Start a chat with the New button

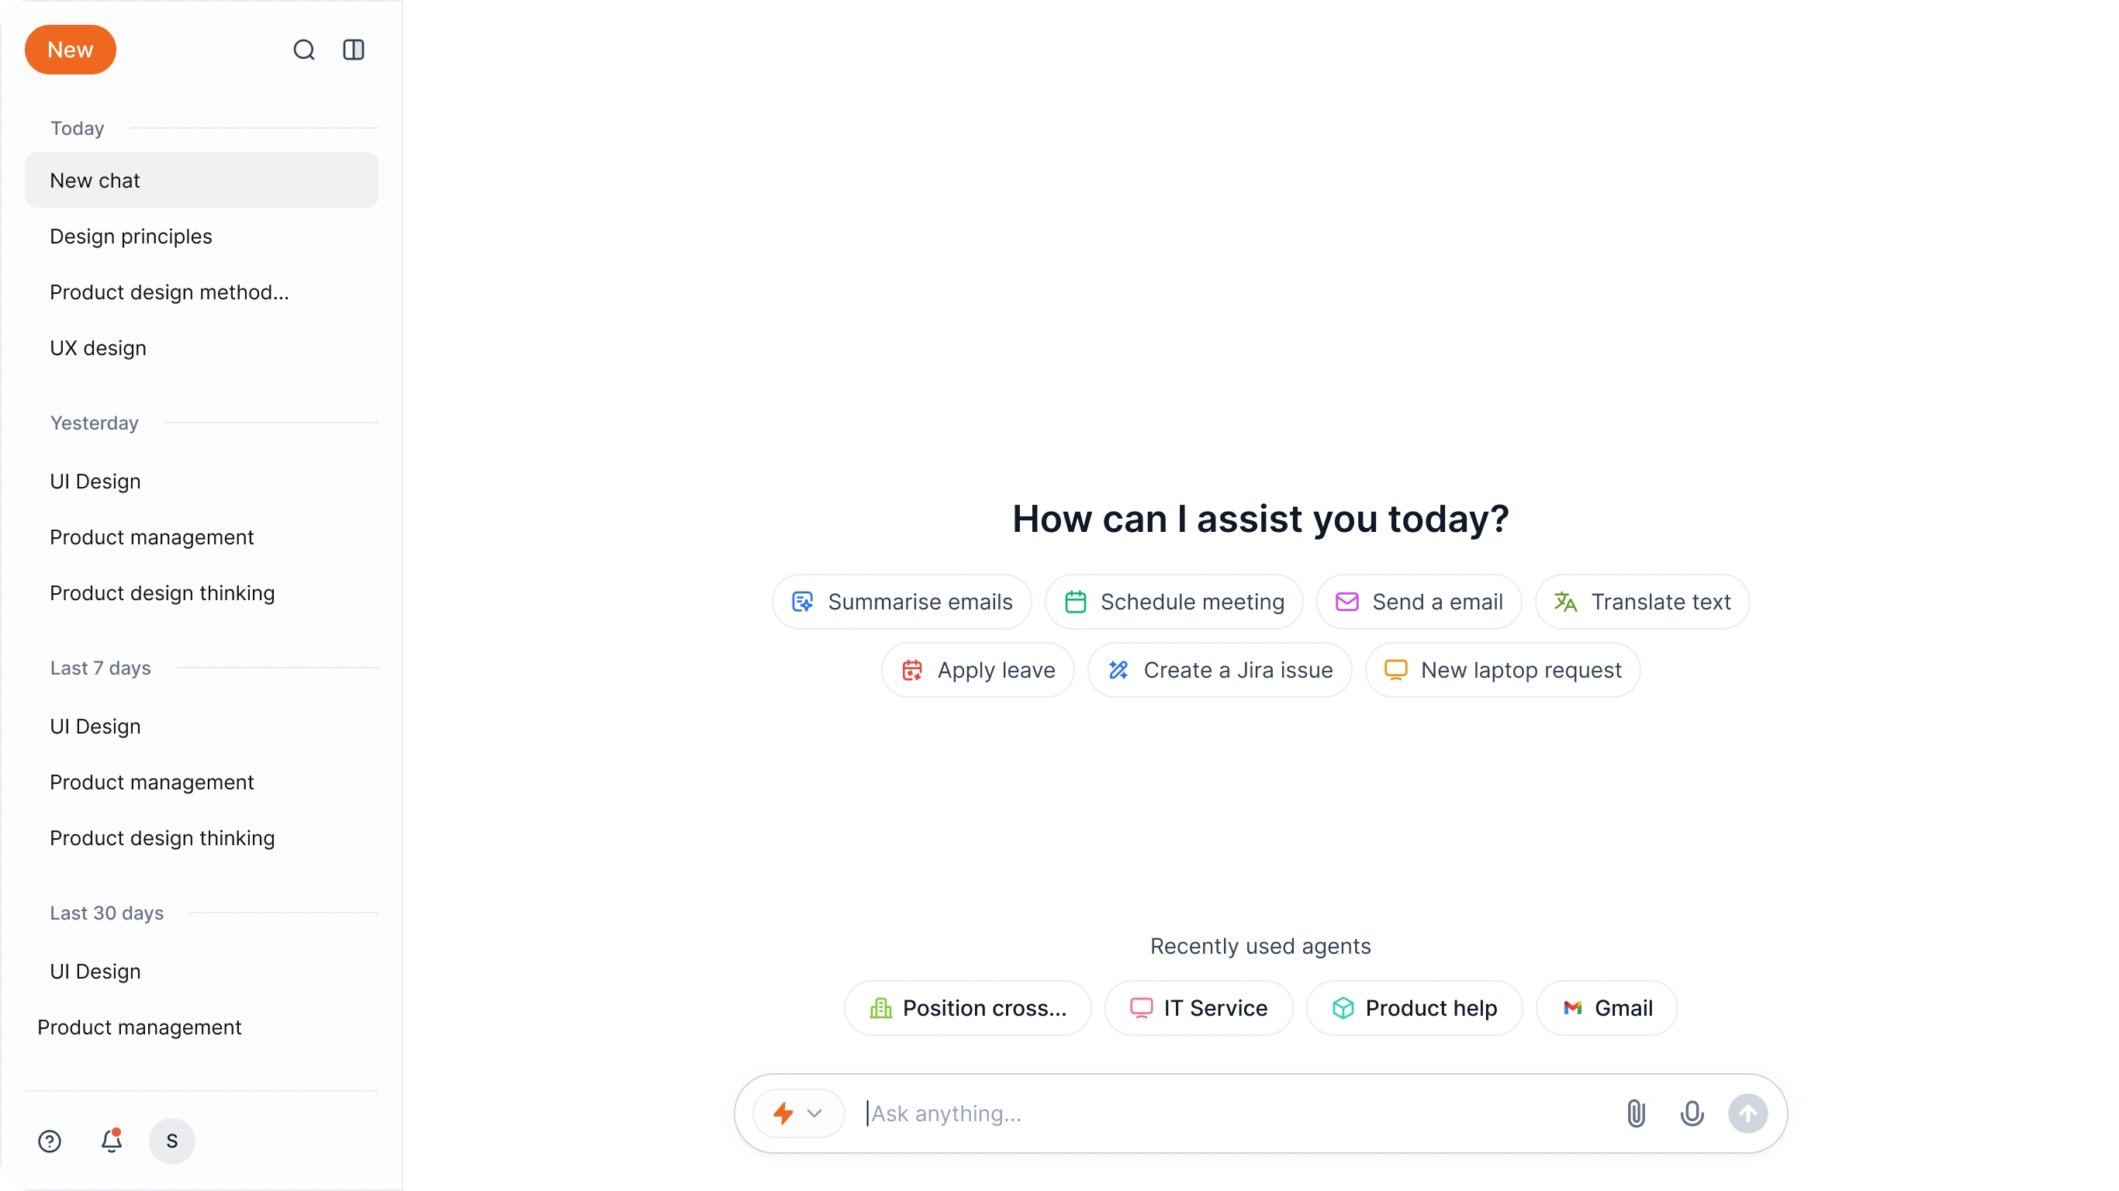pyautogui.click(x=71, y=50)
